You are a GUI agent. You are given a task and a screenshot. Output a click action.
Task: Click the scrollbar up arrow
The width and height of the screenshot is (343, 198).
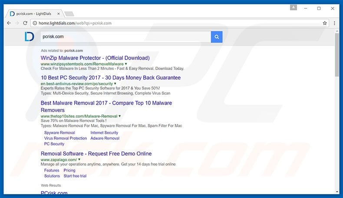pyautogui.click(x=337, y=31)
